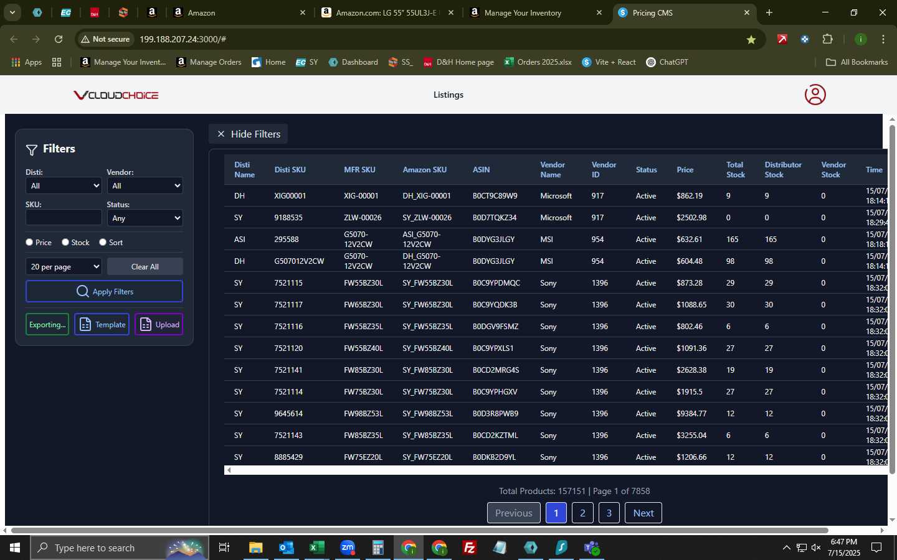
Task: Go to page 2
Action: click(582, 513)
